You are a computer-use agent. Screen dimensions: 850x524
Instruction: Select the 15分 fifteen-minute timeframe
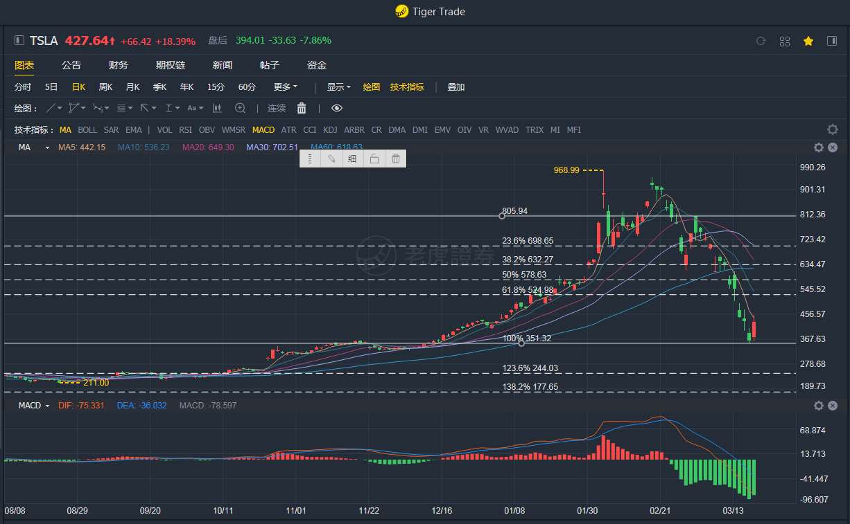click(x=216, y=87)
